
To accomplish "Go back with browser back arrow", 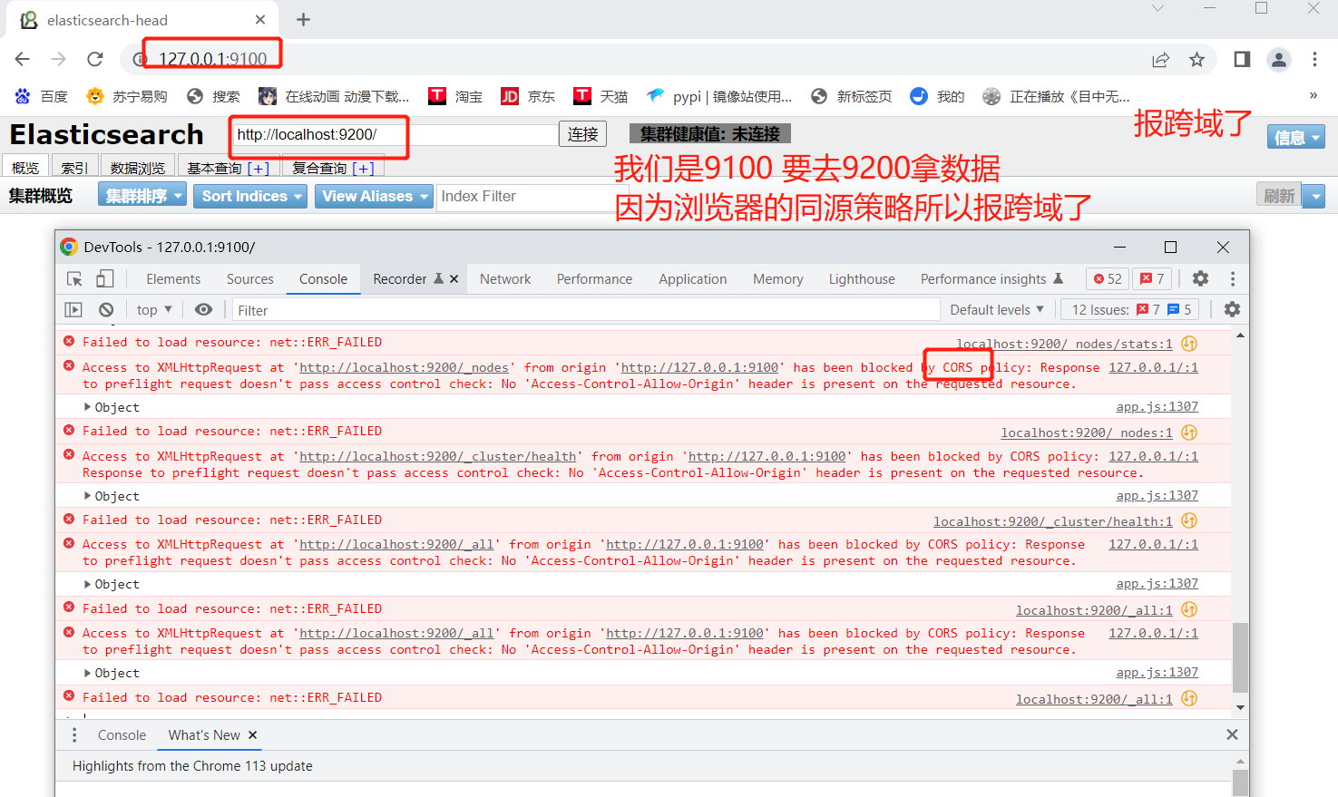I will [23, 59].
